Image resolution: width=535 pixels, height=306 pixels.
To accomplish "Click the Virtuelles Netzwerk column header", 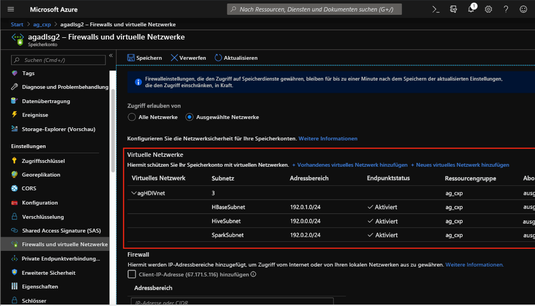I will click(x=159, y=178).
